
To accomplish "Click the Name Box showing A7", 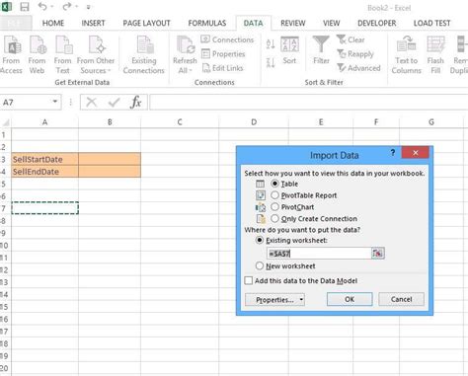I will (x=26, y=103).
